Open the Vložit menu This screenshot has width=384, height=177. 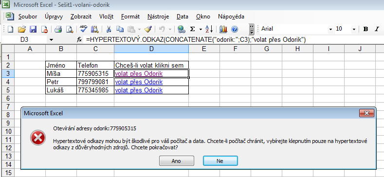coord(106,17)
